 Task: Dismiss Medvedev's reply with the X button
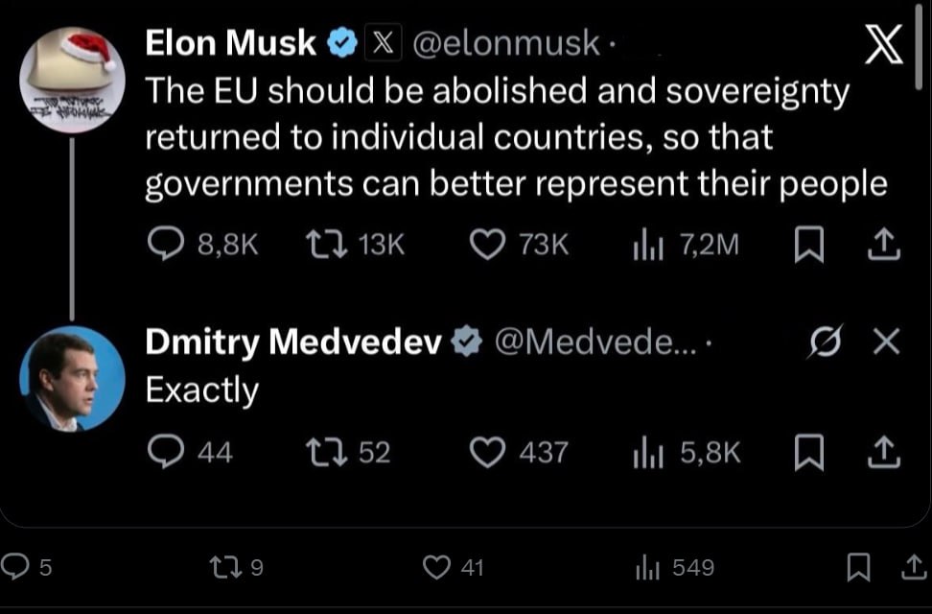pyautogui.click(x=888, y=342)
